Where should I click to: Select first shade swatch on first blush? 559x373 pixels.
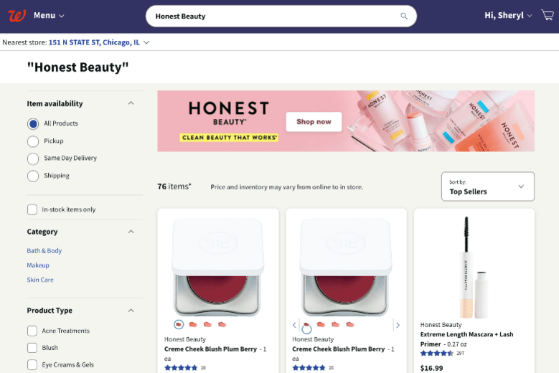tap(179, 324)
